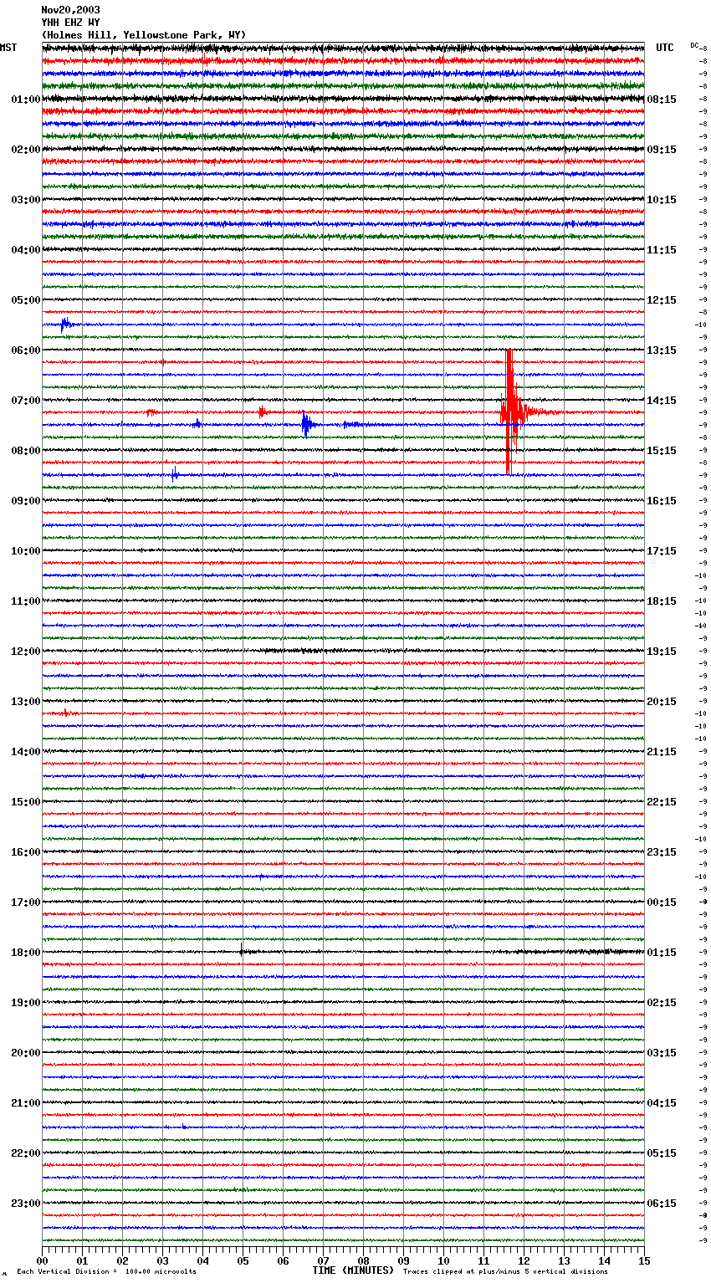The image size is (711, 1283).
Task: Click the DC column header
Action: [x=694, y=45]
